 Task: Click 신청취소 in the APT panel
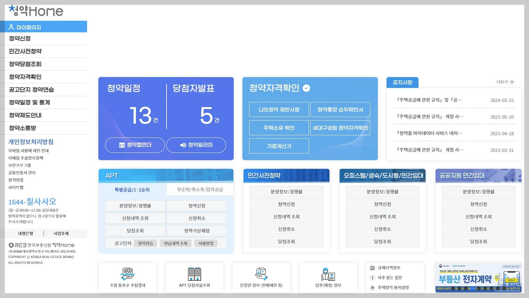click(197, 218)
